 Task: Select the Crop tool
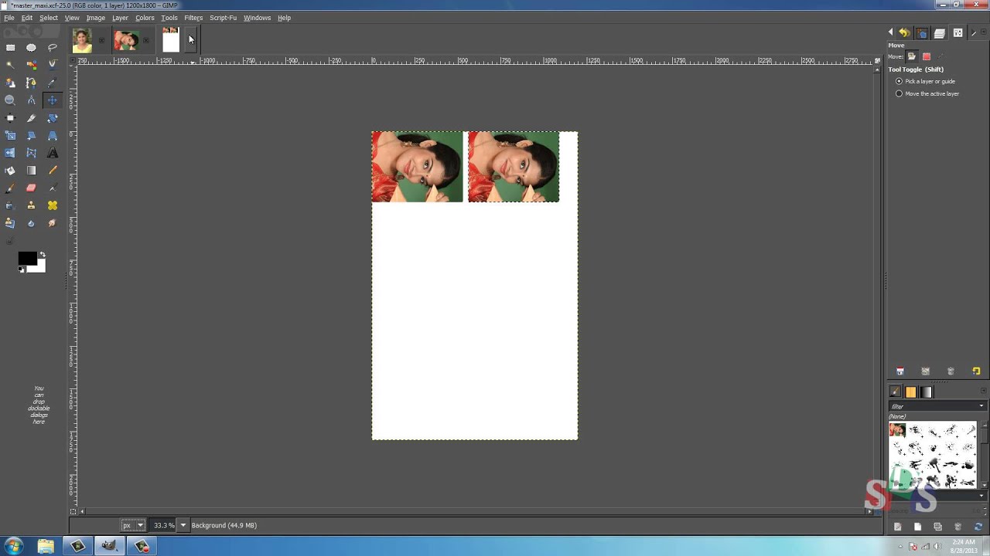coord(31,118)
